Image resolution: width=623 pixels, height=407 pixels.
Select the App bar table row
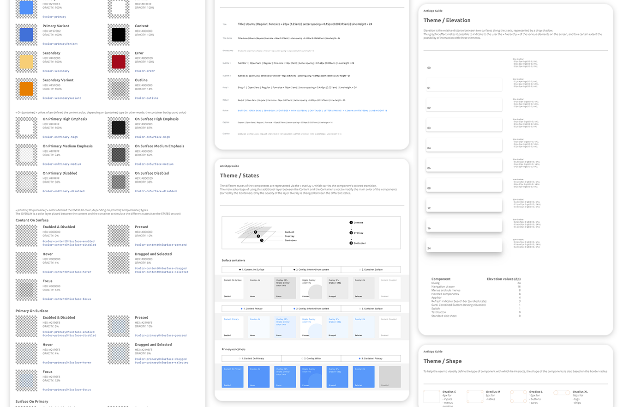(476, 298)
